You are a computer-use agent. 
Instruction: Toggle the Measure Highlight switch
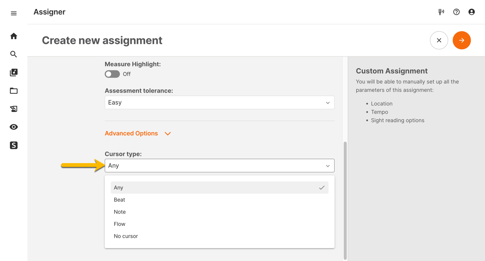point(112,74)
